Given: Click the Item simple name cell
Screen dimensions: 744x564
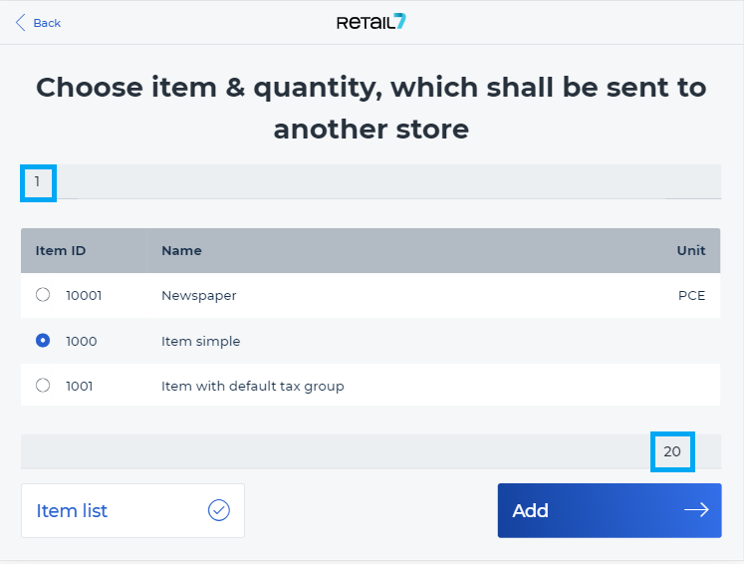Looking at the screenshot, I should (x=201, y=342).
